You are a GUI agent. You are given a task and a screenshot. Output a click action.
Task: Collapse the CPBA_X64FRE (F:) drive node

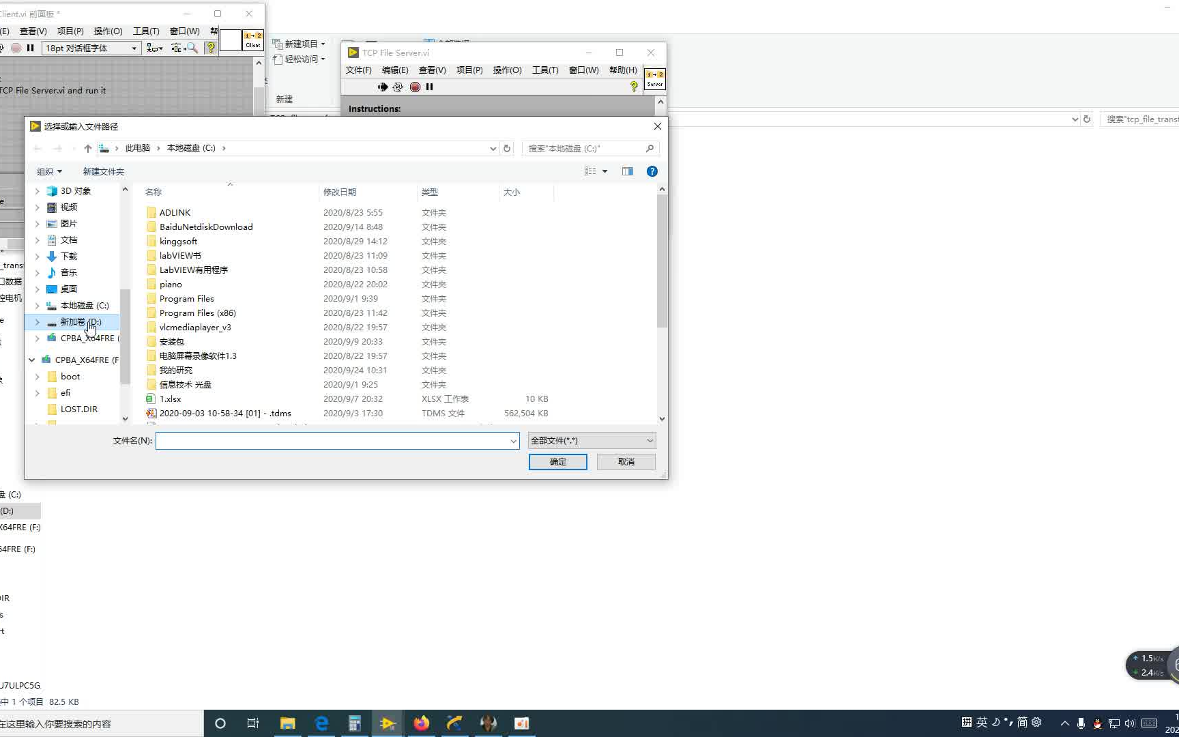pos(32,360)
